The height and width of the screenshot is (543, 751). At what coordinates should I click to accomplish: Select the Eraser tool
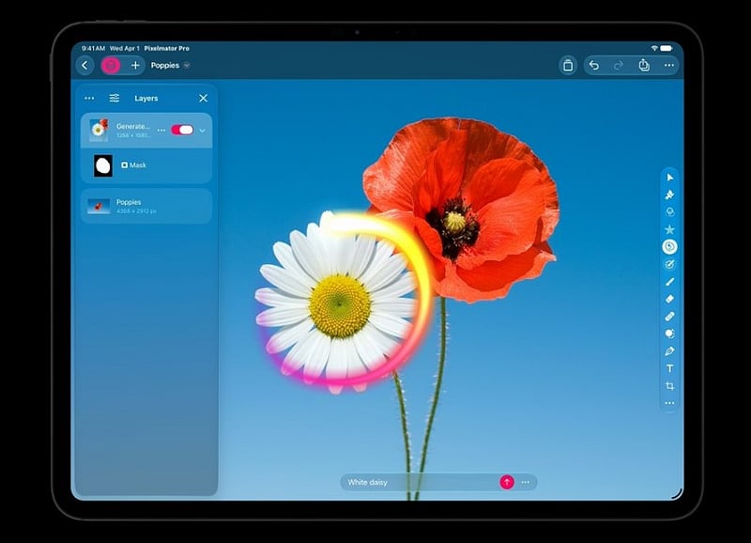click(669, 299)
